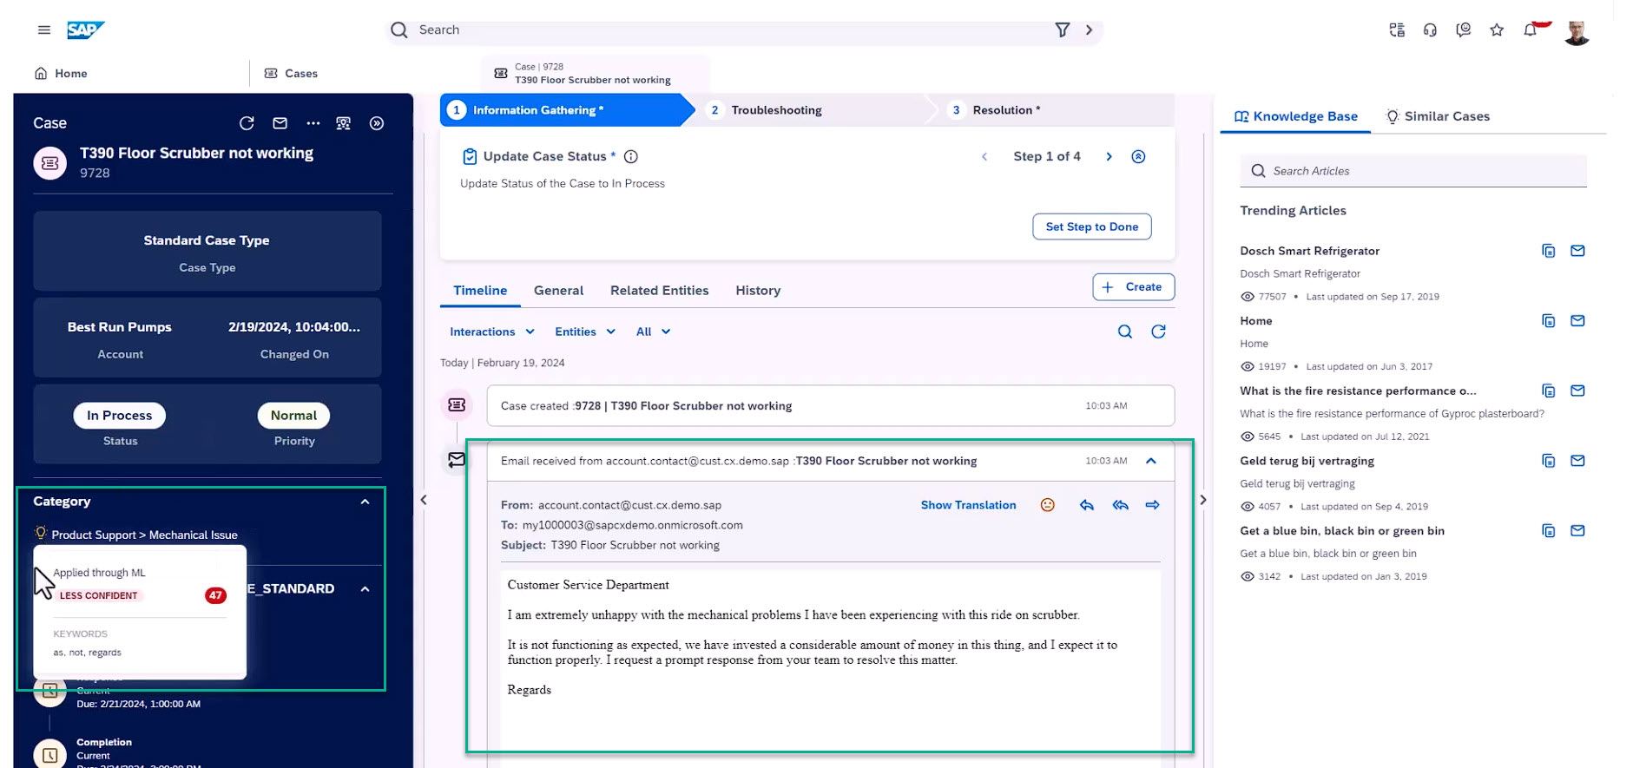1633x768 pixels.
Task: Open the History tab
Action: [758, 291]
